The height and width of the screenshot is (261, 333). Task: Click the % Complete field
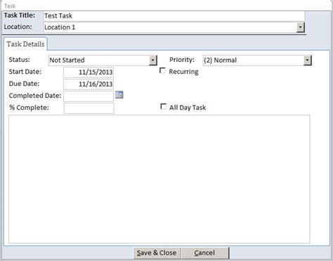pyautogui.click(x=89, y=108)
